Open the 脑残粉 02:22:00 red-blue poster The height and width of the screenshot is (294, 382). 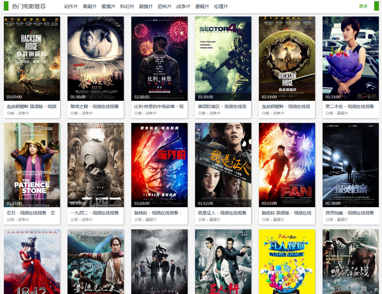pos(159,165)
